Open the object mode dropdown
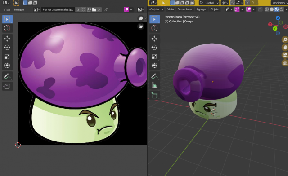Viewport: 288px width, 176px height. [x=156, y=9]
